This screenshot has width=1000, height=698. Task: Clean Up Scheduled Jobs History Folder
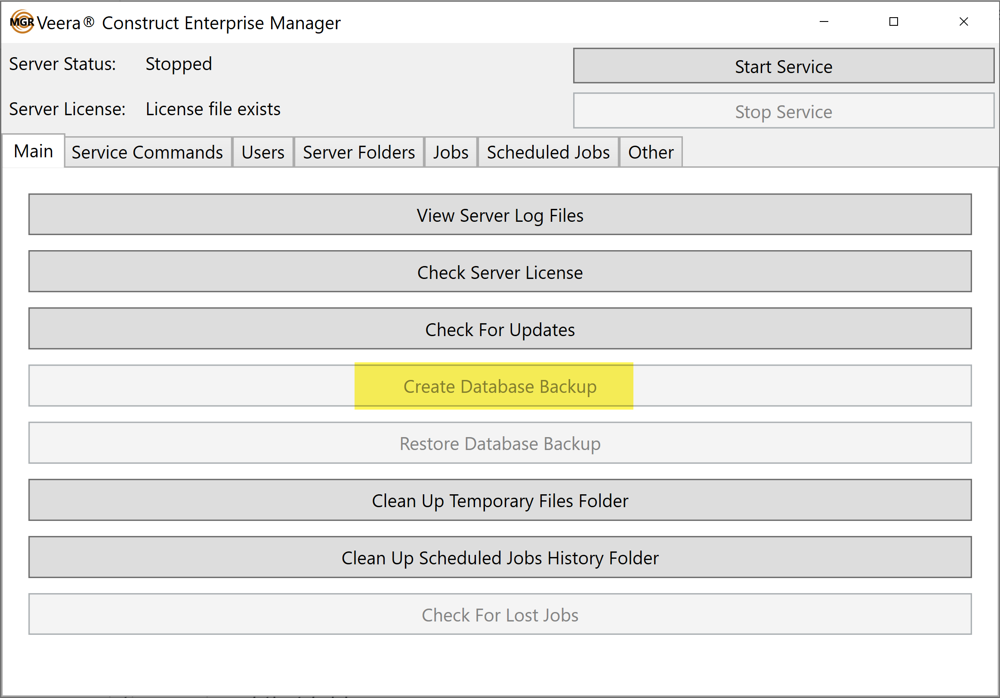click(500, 557)
